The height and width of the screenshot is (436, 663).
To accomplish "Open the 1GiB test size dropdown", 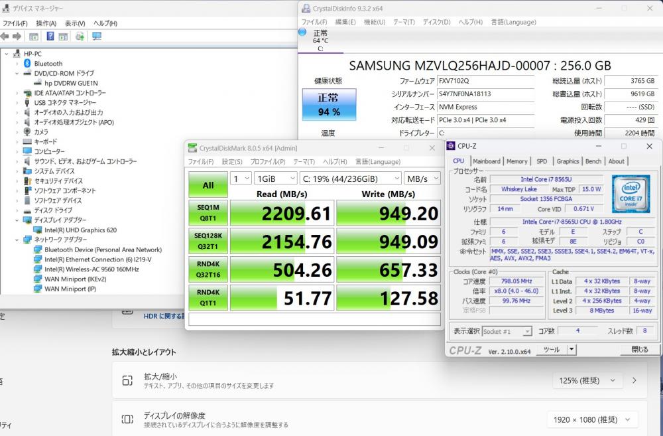I will pyautogui.click(x=276, y=179).
